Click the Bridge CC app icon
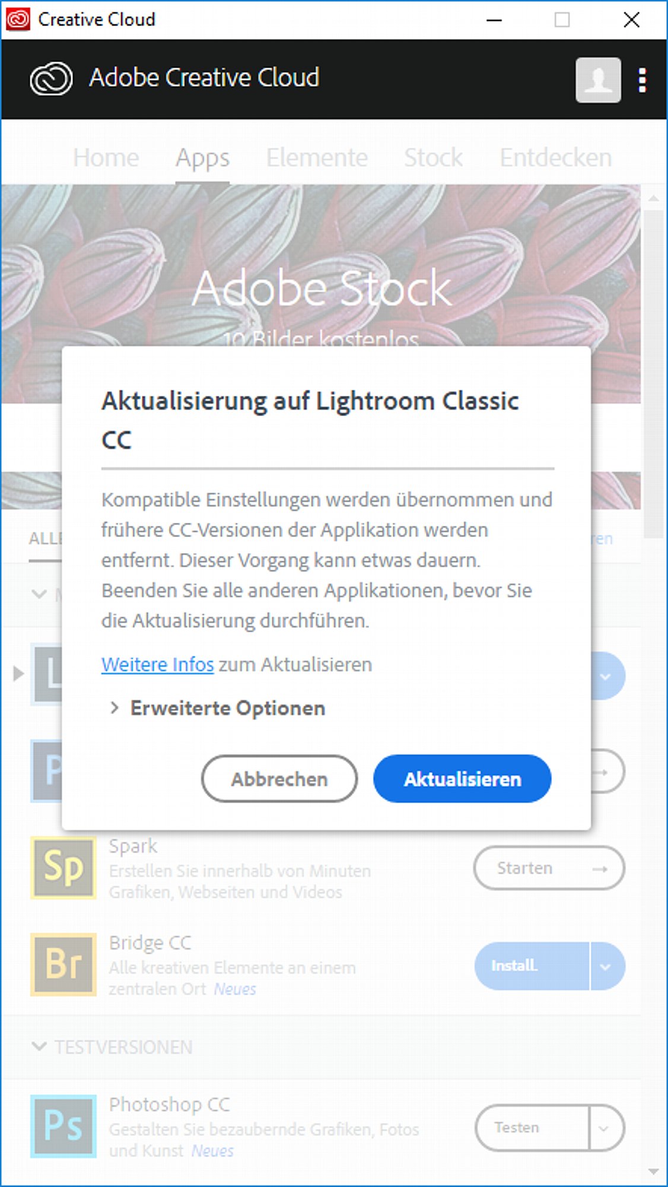 63,964
